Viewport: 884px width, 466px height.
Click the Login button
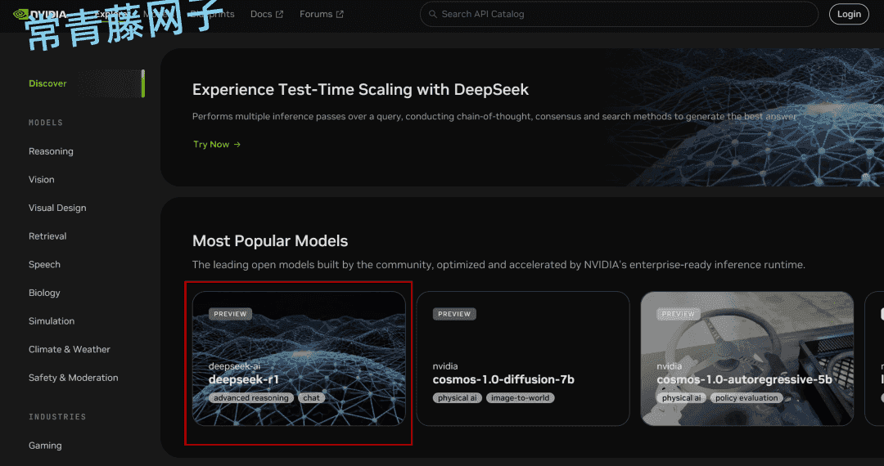click(849, 14)
